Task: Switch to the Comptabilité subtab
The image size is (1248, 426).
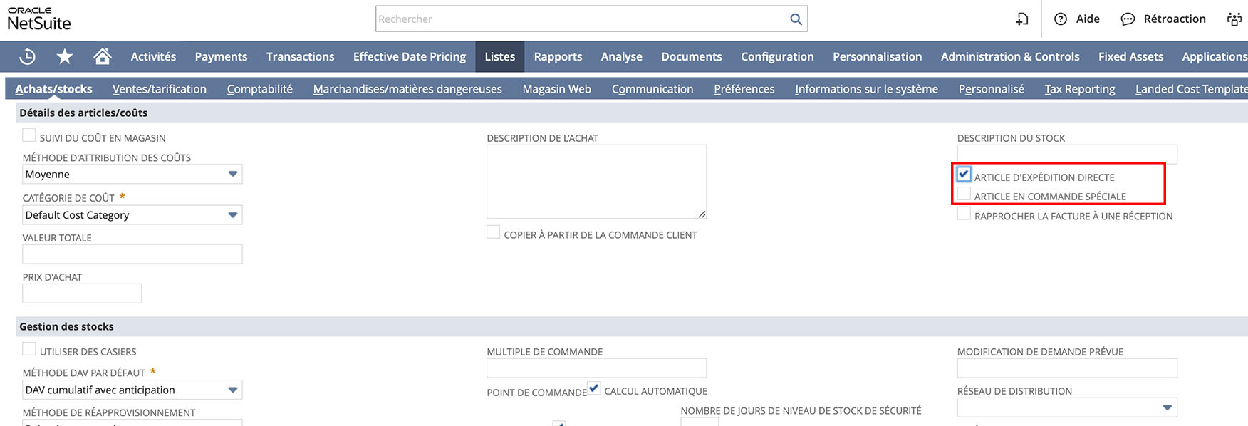Action: 259,89
